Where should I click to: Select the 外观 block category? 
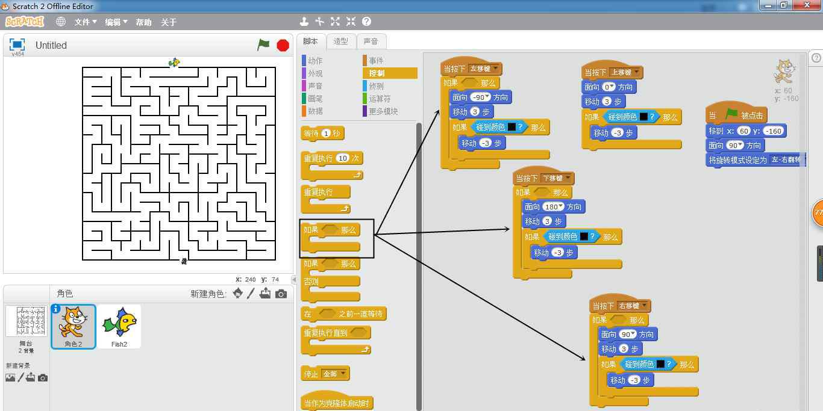(x=315, y=73)
